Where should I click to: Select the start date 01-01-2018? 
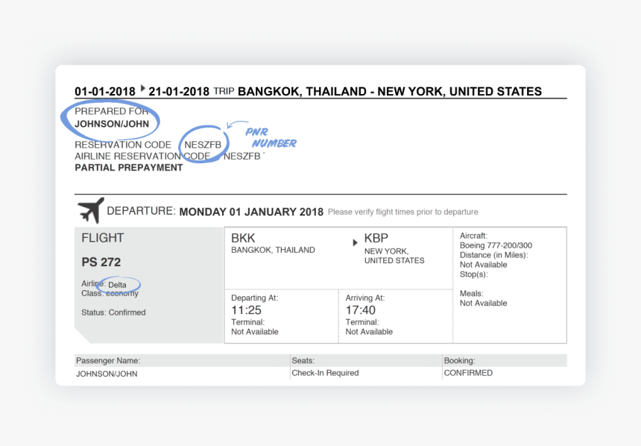point(104,91)
